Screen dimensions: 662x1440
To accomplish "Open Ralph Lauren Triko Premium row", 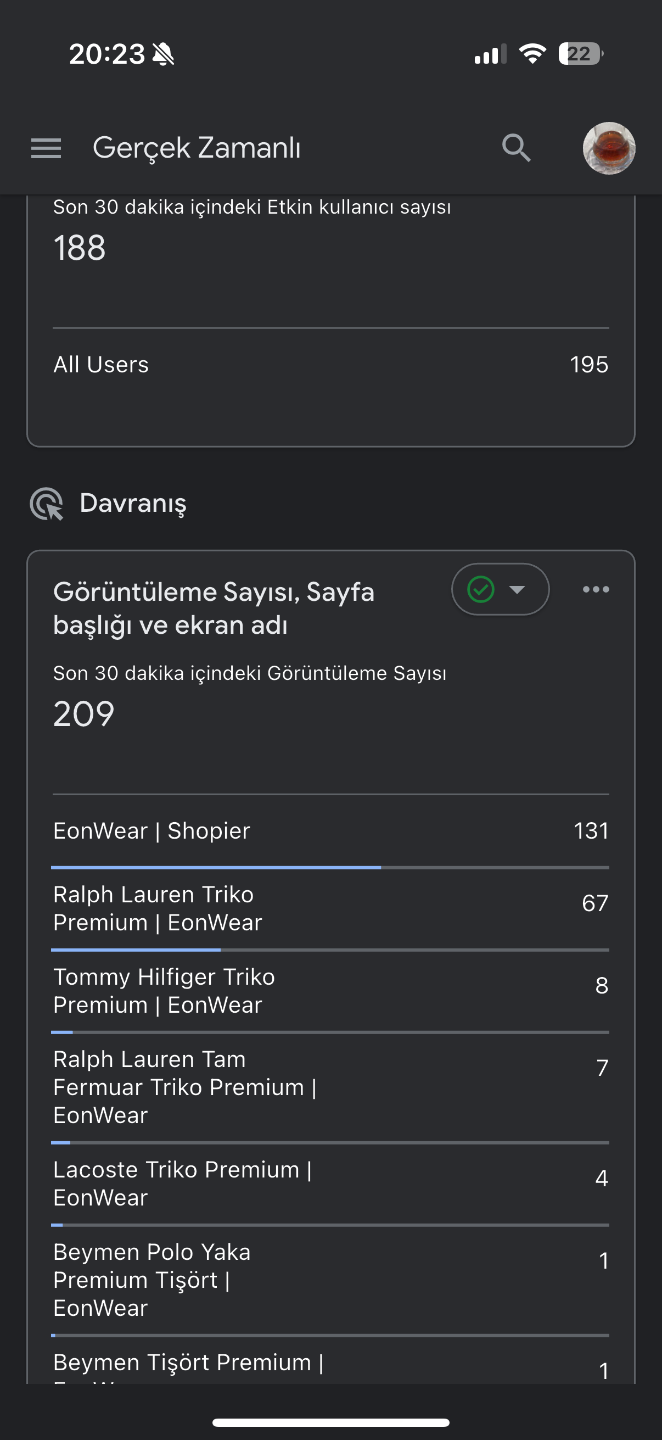I will point(330,909).
